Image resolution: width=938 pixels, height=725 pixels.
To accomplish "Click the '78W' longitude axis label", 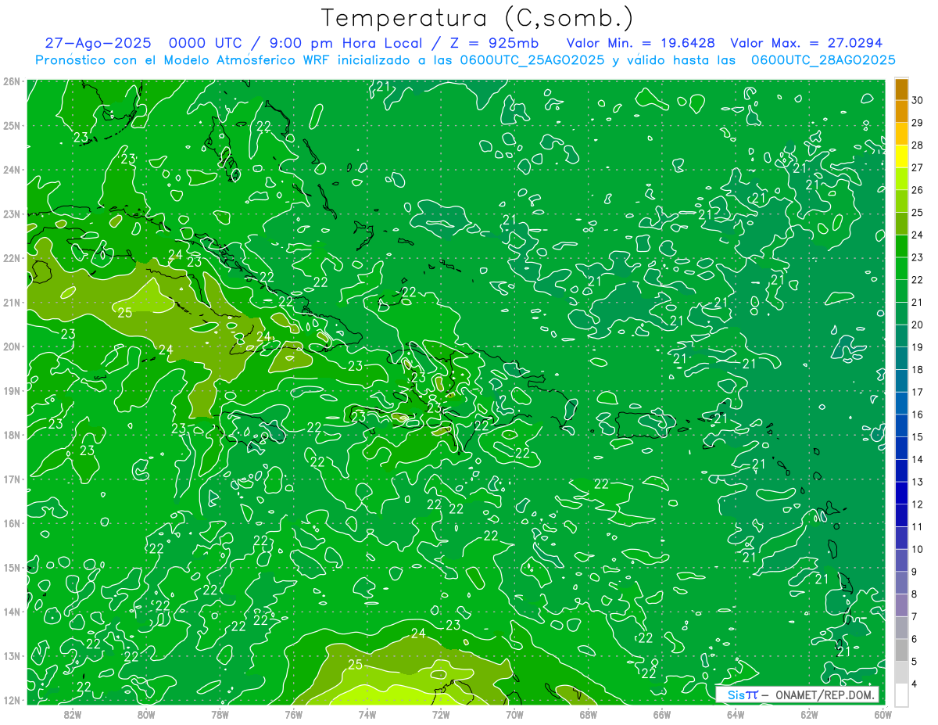I will tap(220, 714).
